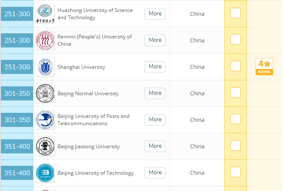Screen dimensions: 283x191
Task: Click the Beijing University of Posts logo
Action: (45, 120)
